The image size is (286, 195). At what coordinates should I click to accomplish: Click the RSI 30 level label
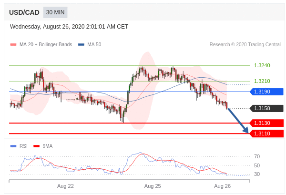pos(257,174)
